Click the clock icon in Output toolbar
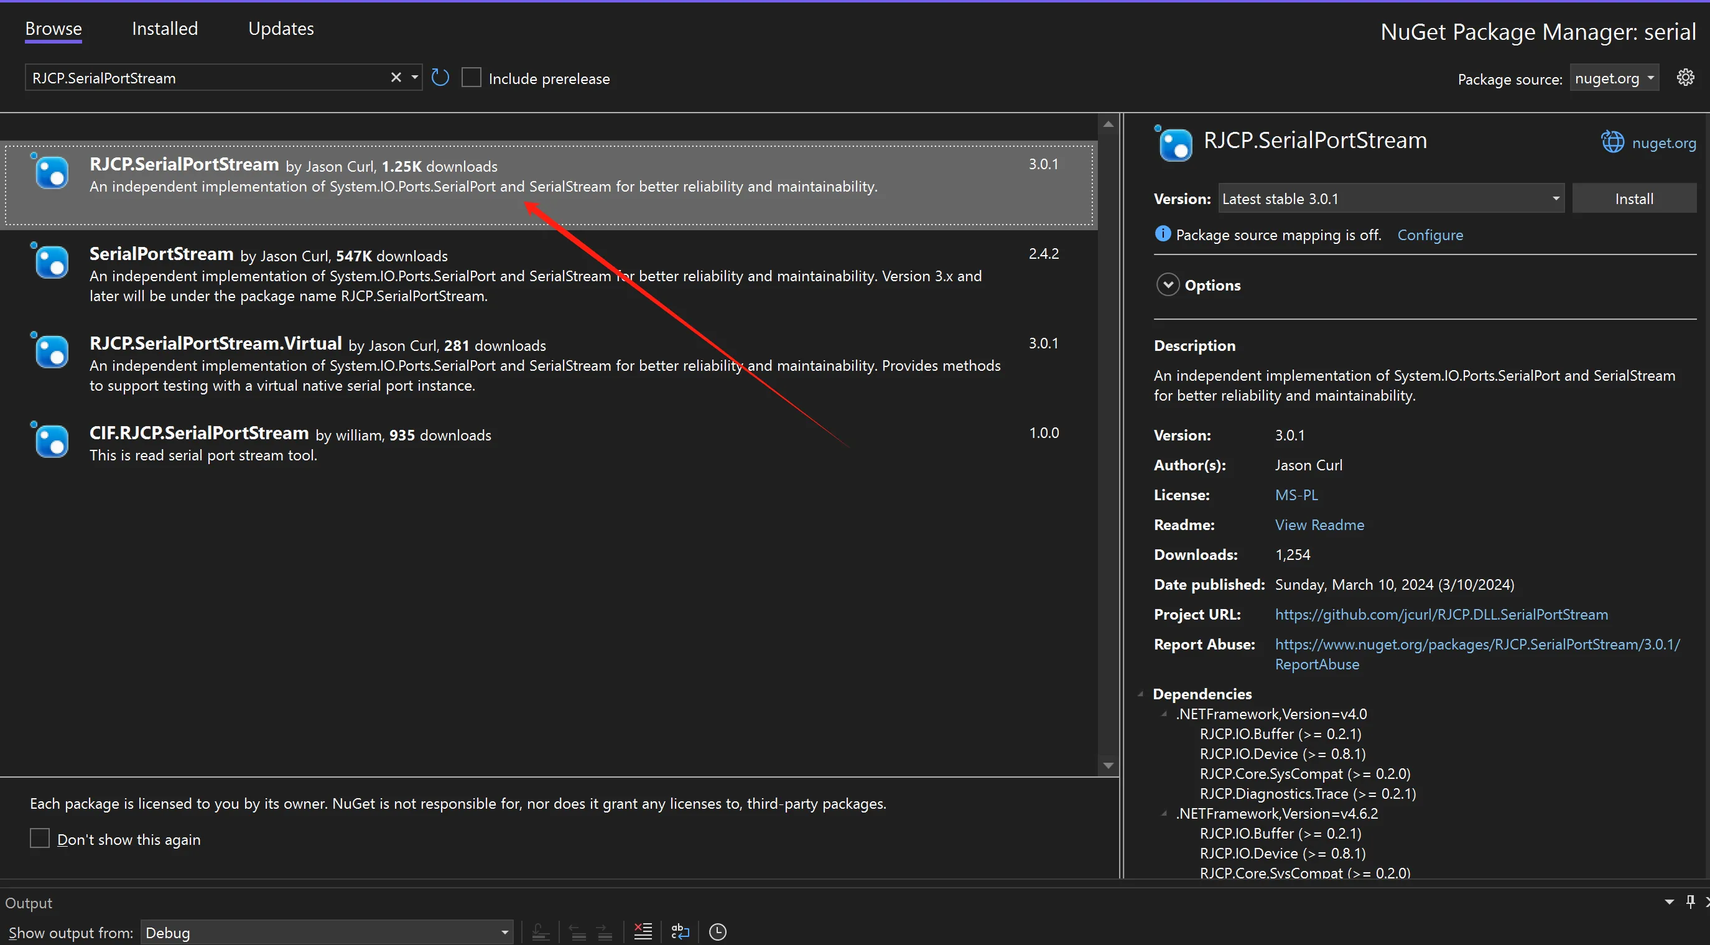 (718, 932)
